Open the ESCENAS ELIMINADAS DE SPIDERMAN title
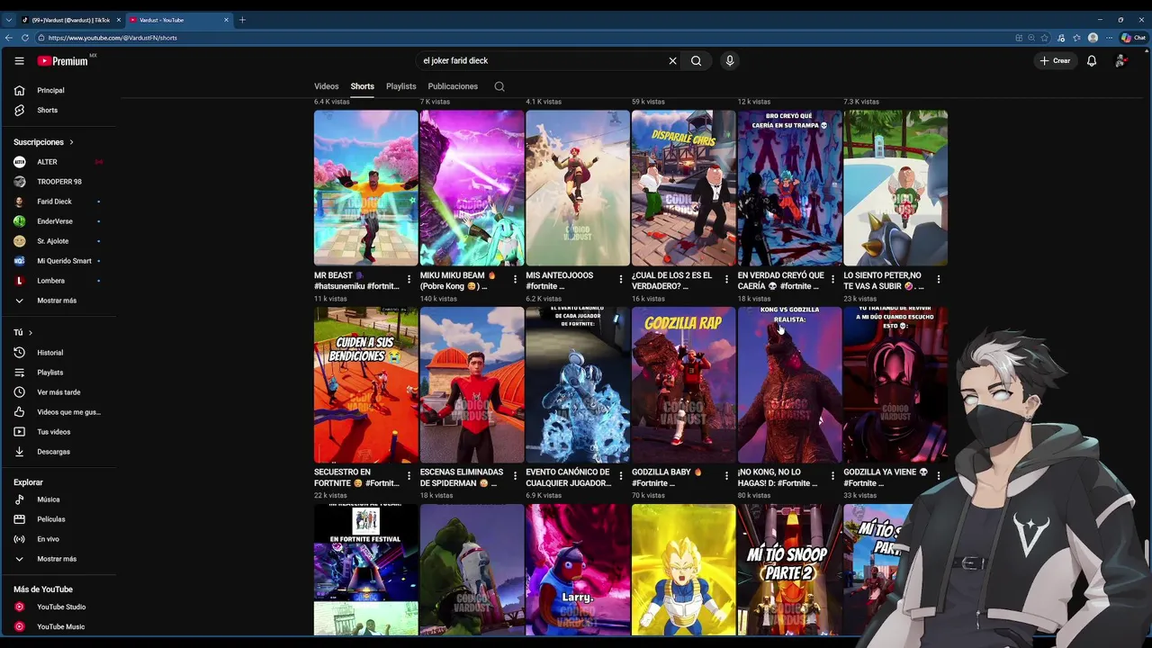This screenshot has height=648, width=1152. [462, 477]
